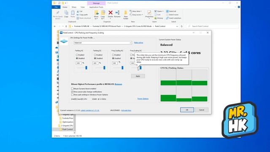270x152 pixels.
Task: Click the Up one level arrow
Action: [66, 26]
